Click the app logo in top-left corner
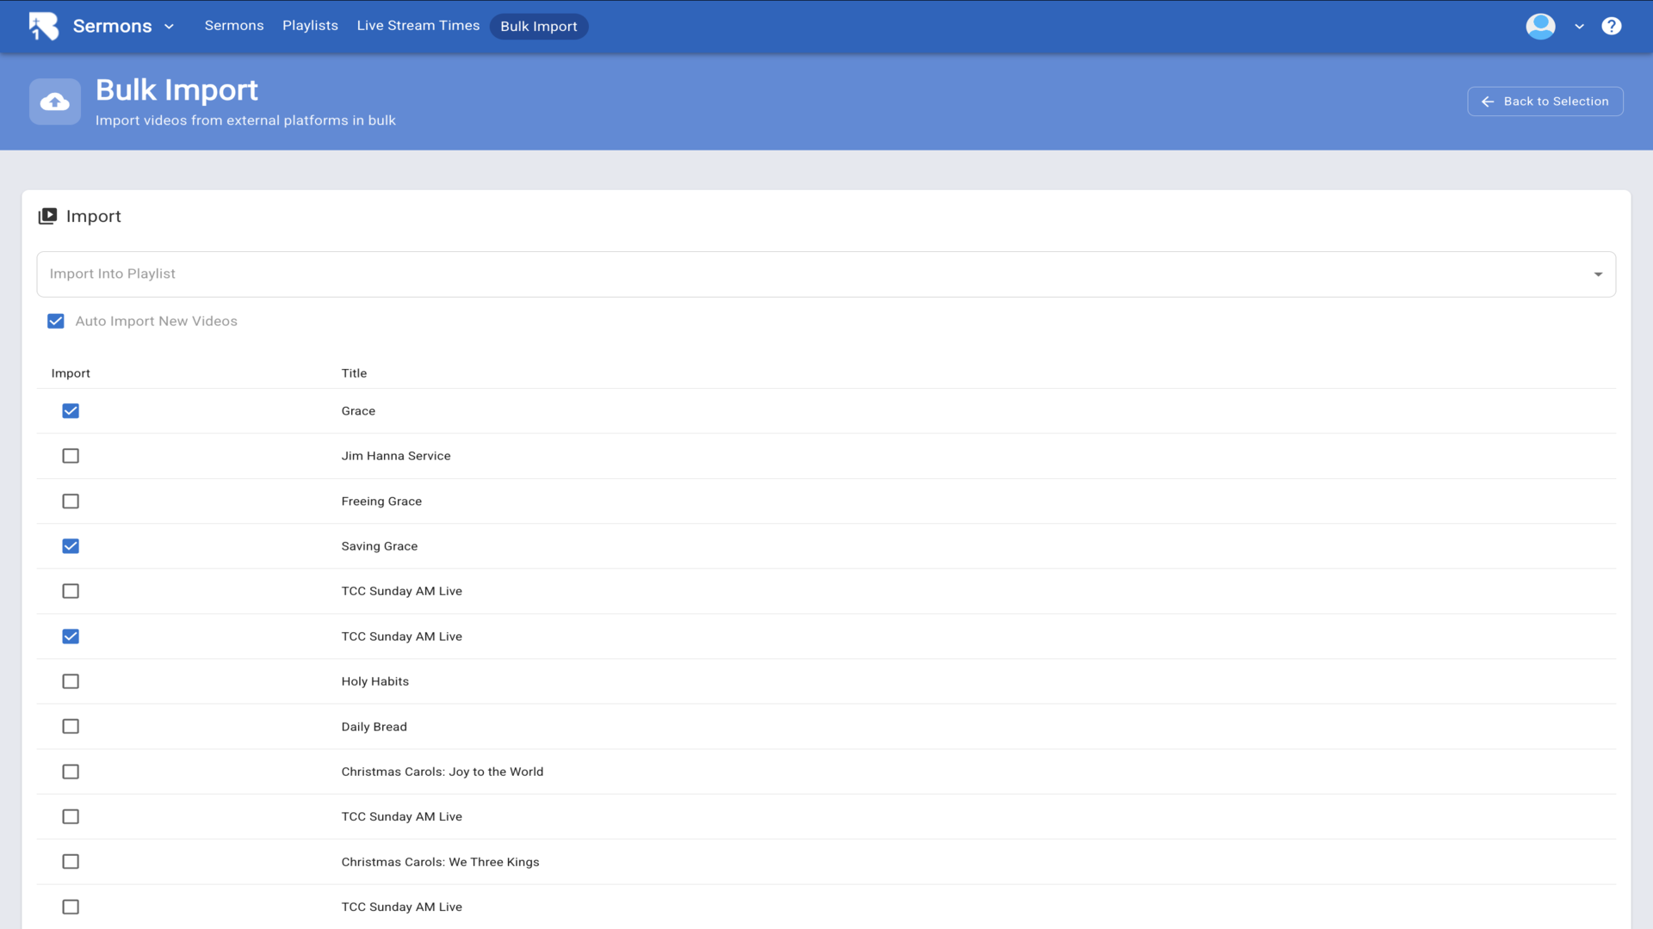The height and width of the screenshot is (929, 1653). (43, 26)
